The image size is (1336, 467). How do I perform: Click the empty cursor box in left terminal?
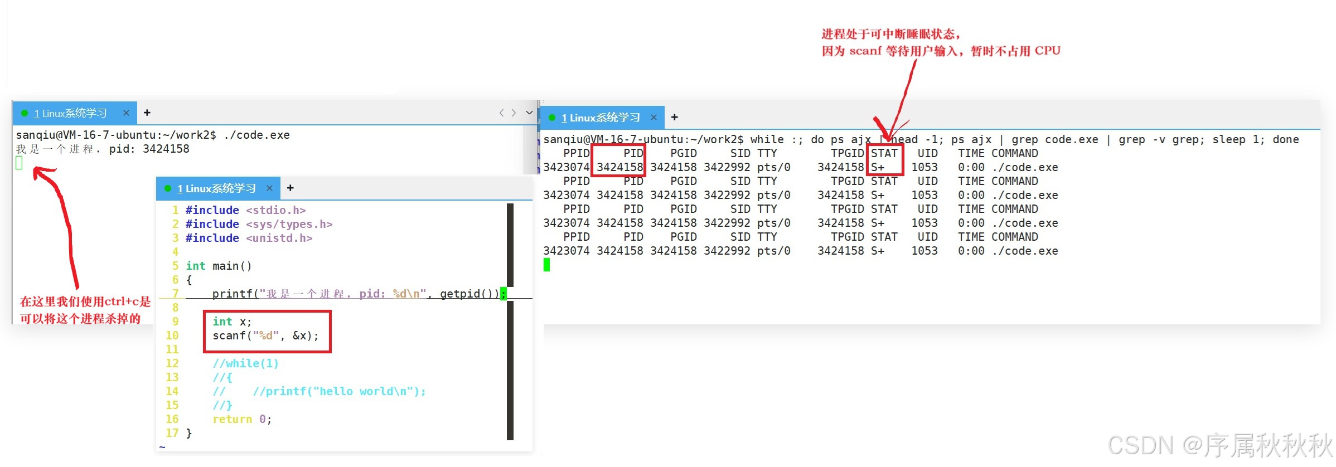[19, 163]
